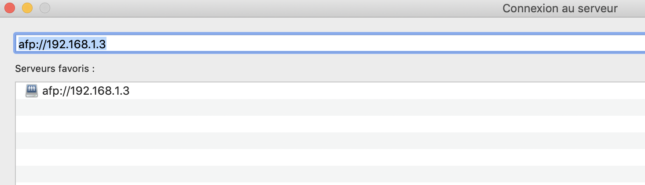Click the "Serveurs favoris :" label

[55, 69]
